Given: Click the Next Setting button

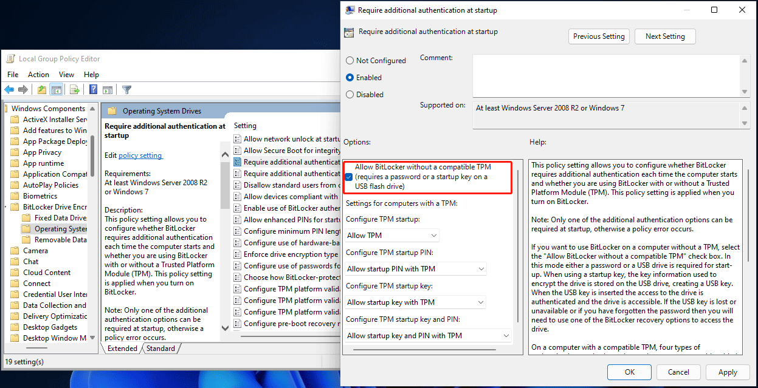Looking at the screenshot, I should (x=665, y=36).
